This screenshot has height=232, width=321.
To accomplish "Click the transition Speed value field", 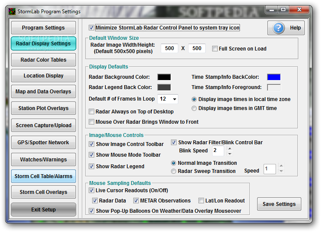I will (x=270, y=169).
